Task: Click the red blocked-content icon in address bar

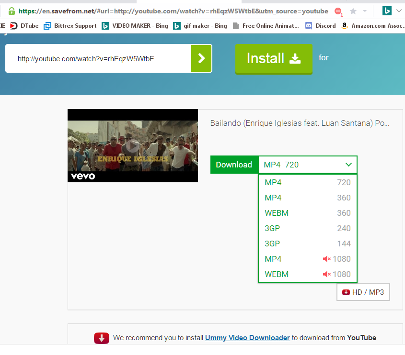Action: 337,11
